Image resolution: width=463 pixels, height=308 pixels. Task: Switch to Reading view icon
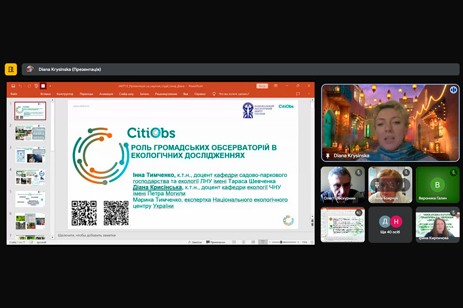253,242
